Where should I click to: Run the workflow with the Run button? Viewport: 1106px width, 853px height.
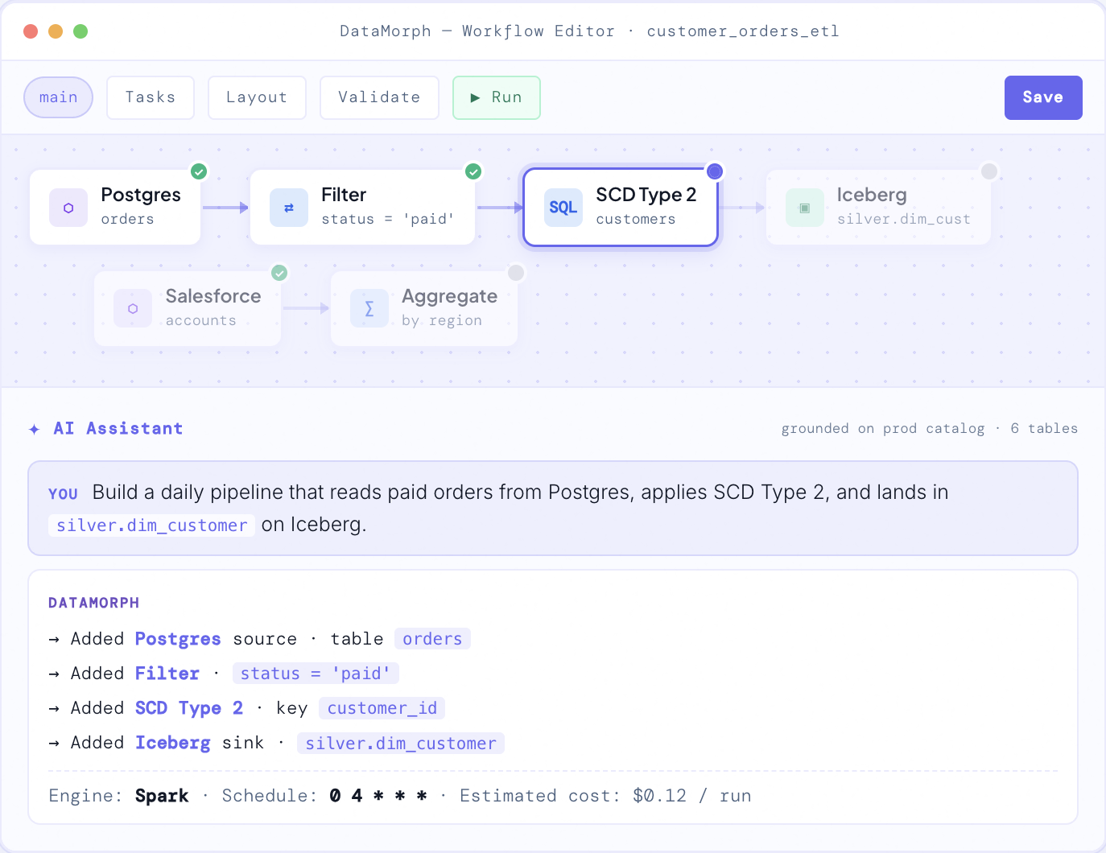point(497,97)
